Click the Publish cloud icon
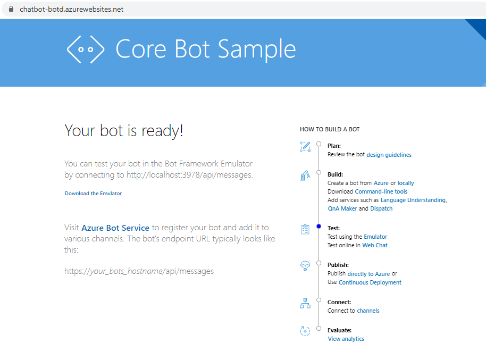Screen dimensions: 486x360 [305, 266]
